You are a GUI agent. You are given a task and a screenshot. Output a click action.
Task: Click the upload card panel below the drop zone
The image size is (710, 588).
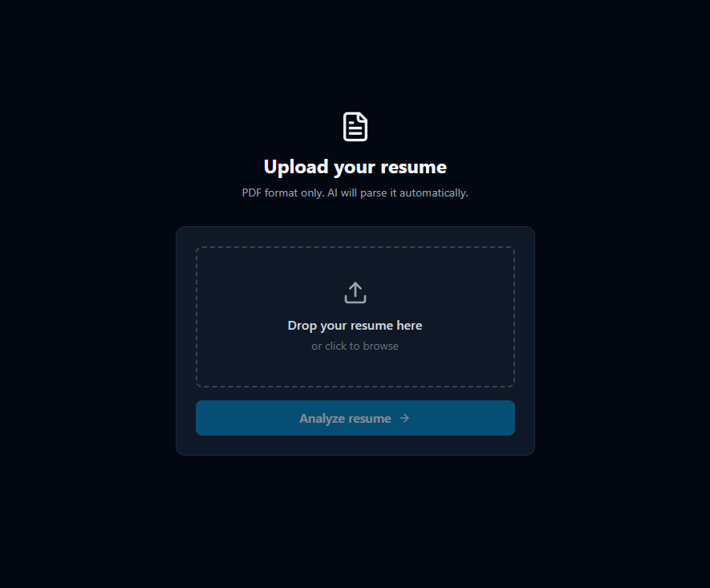pyautogui.click(x=355, y=445)
